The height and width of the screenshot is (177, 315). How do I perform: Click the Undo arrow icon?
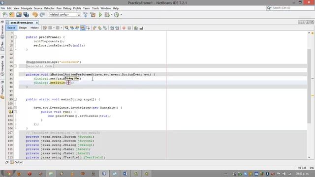pos(35,15)
